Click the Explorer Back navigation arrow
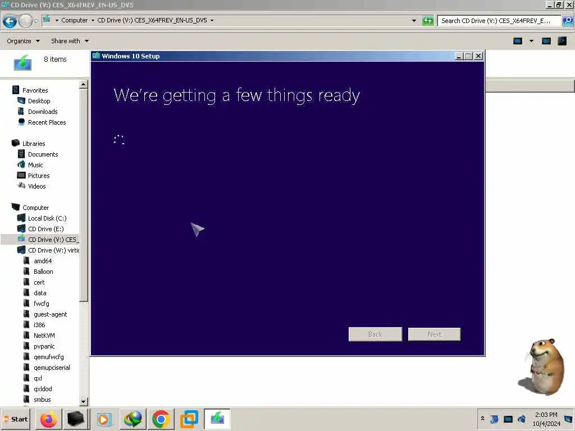Image resolution: width=575 pixels, height=431 pixels. pyautogui.click(x=10, y=21)
